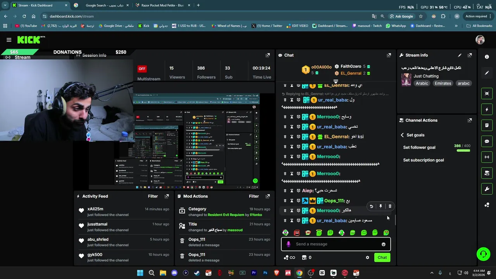Click the Emirates stream tag
The image size is (496, 279).
(x=443, y=83)
